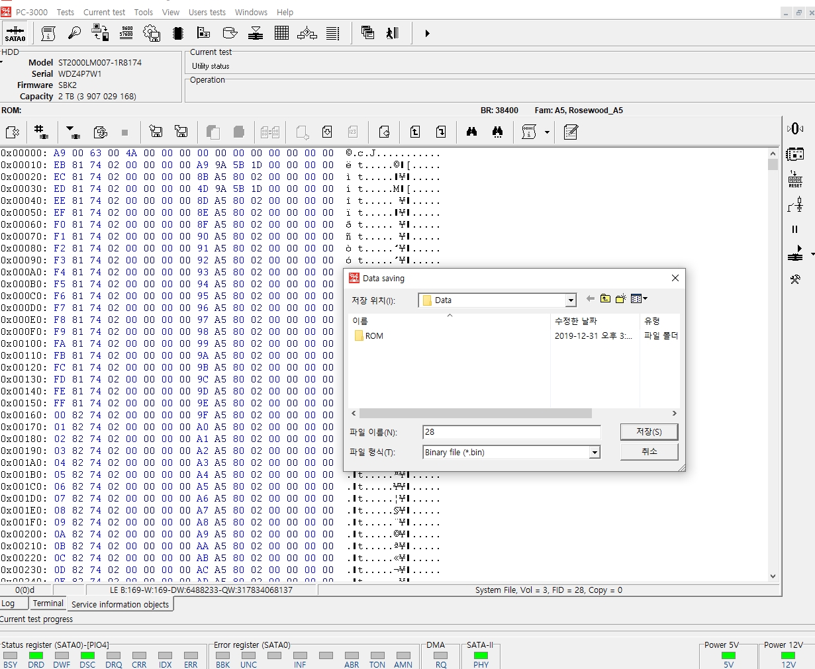Expand the save location dropdown showing Data
The image size is (815, 669).
571,300
